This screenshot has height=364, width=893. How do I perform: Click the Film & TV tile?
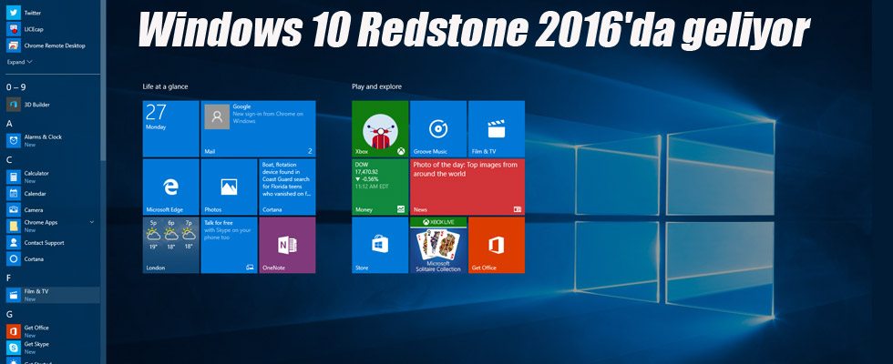pos(496,128)
